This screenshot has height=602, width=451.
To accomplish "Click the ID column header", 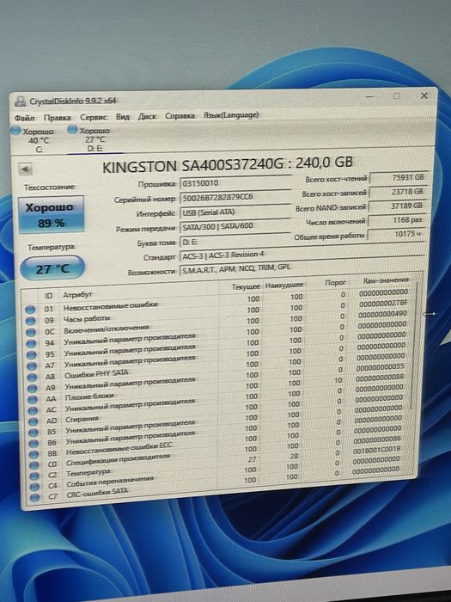I will [x=49, y=296].
